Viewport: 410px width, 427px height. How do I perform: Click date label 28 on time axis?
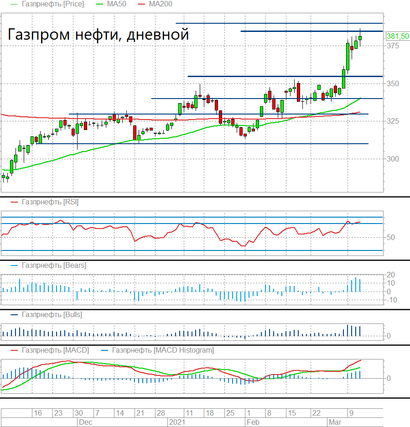(161, 413)
